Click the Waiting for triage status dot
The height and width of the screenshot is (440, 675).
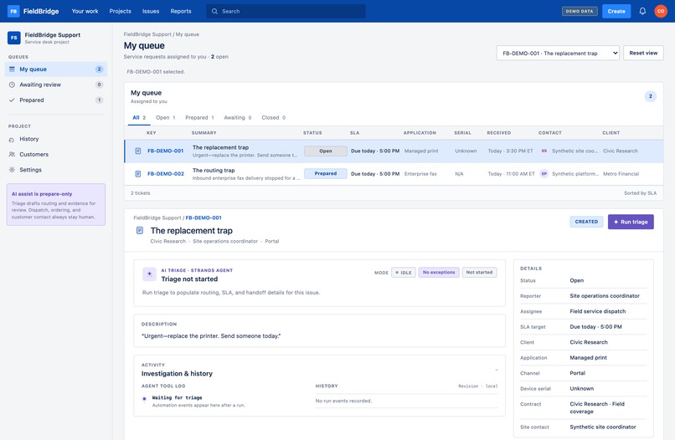coord(144,399)
